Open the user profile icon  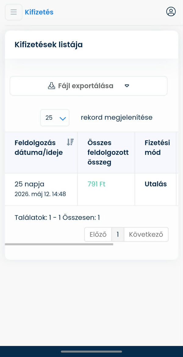click(171, 11)
